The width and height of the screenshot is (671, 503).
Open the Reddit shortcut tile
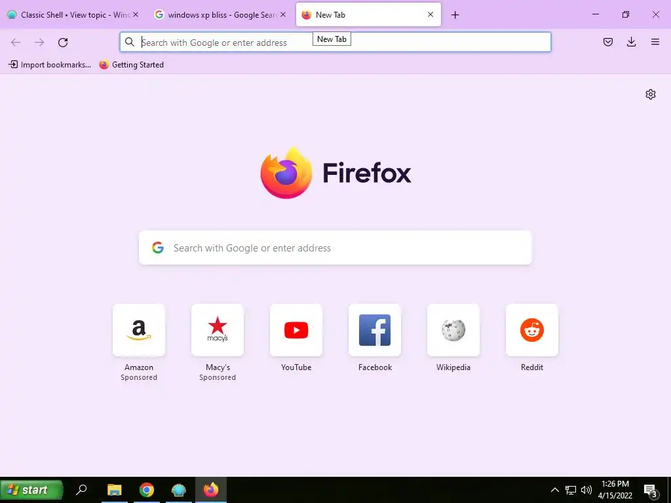point(532,330)
